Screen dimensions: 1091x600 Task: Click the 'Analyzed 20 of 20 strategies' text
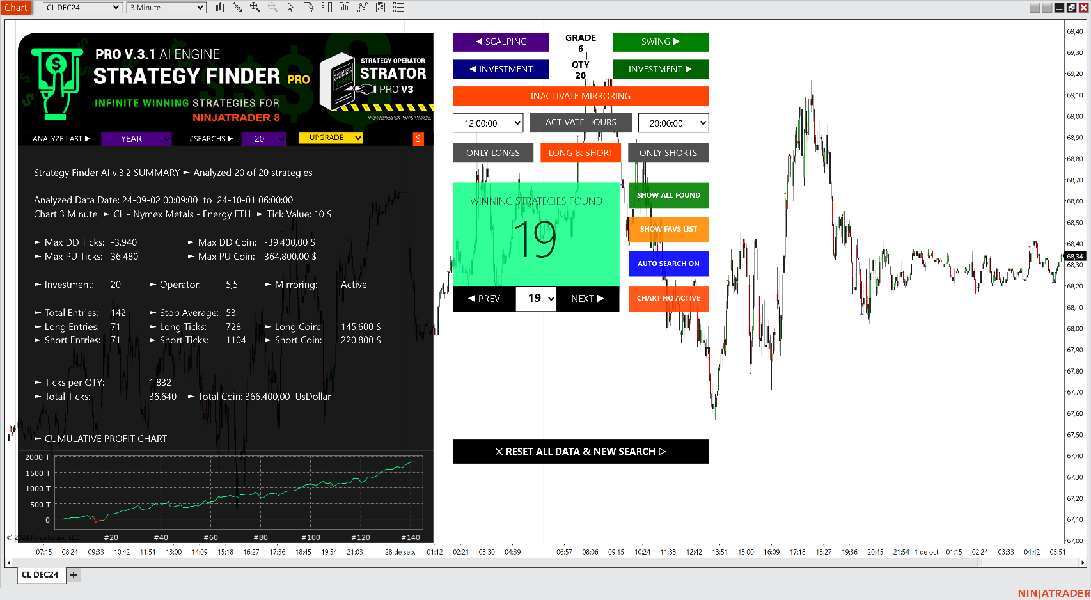click(253, 173)
